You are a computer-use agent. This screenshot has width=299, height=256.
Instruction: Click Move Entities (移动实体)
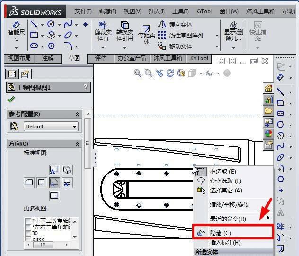[x=175, y=46]
